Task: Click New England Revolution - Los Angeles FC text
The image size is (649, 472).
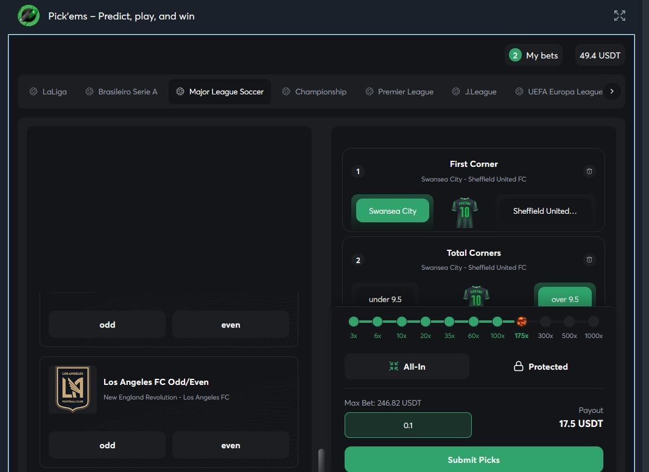Action: [166, 397]
